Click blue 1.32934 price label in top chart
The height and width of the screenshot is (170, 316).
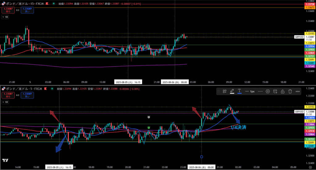pyautogui.click(x=310, y=46)
